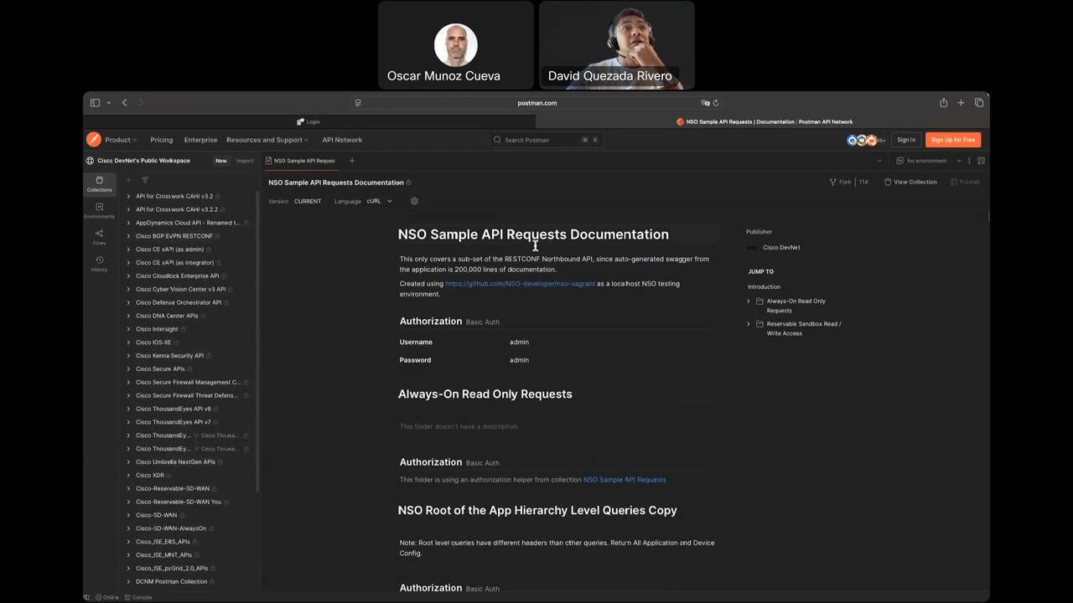
Task: Open the Environments sidebar panel
Action: coord(99,211)
